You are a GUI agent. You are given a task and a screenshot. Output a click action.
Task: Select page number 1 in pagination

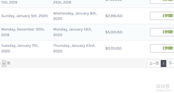(x=164, y=64)
